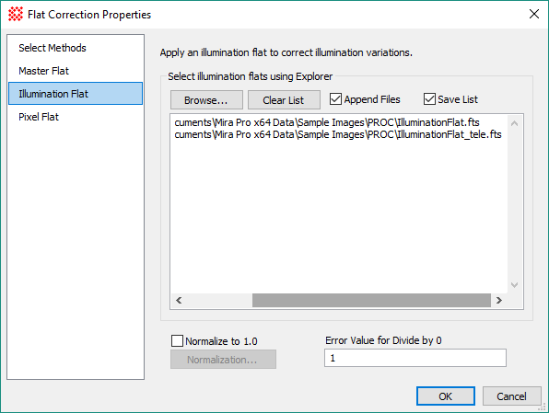549x413 pixels.
Task: Uncheck the Save List checkbox
Action: (429, 99)
